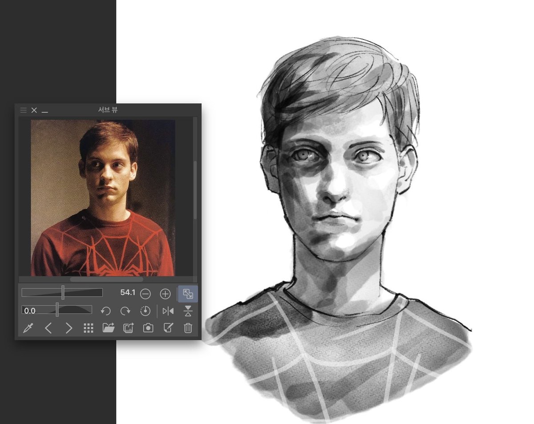This screenshot has width=534, height=424.
Task: Flip the reference image horizontally
Action: point(168,311)
